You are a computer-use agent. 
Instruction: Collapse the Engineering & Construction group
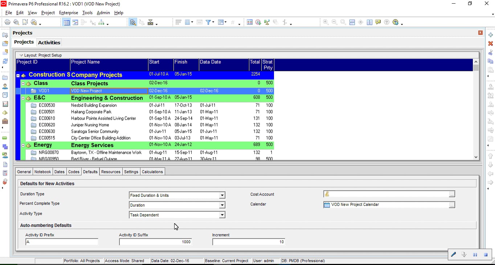point(23,98)
